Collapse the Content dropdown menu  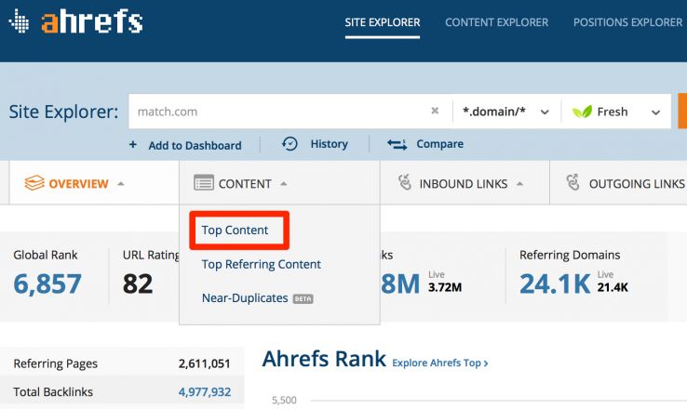245,184
